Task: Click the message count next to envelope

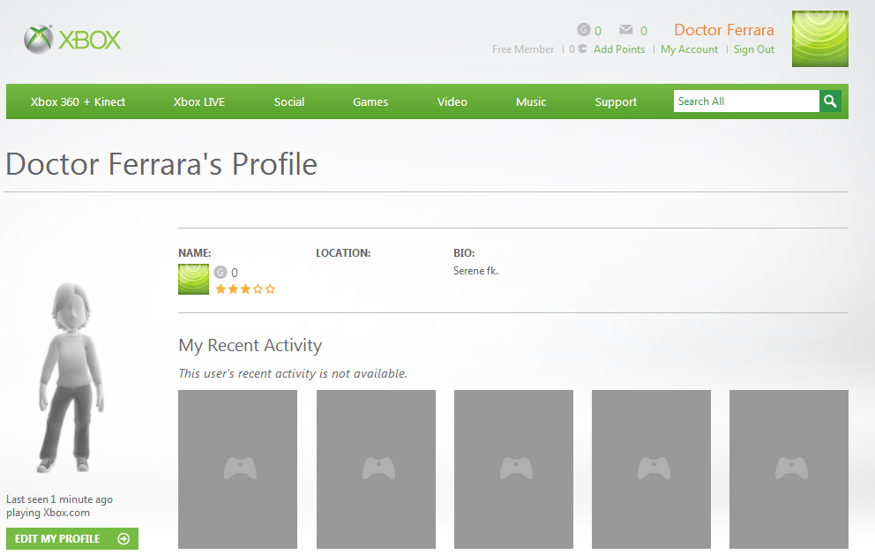Action: (x=643, y=31)
